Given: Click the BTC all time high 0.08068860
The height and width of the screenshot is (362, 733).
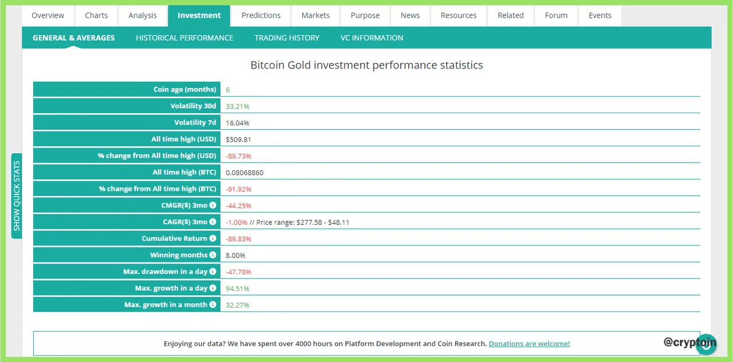Looking at the screenshot, I should click(245, 173).
